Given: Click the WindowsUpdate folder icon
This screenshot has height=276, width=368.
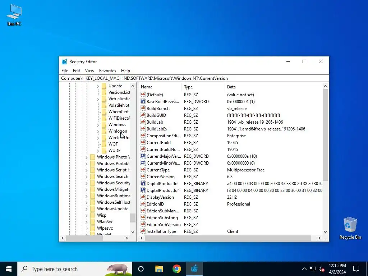Looking at the screenshot, I should pos(93,209).
